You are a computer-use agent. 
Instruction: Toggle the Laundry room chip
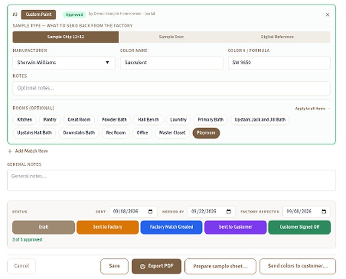coord(178,120)
